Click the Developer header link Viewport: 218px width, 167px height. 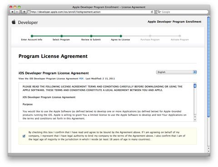pyautogui.click(x=28, y=23)
